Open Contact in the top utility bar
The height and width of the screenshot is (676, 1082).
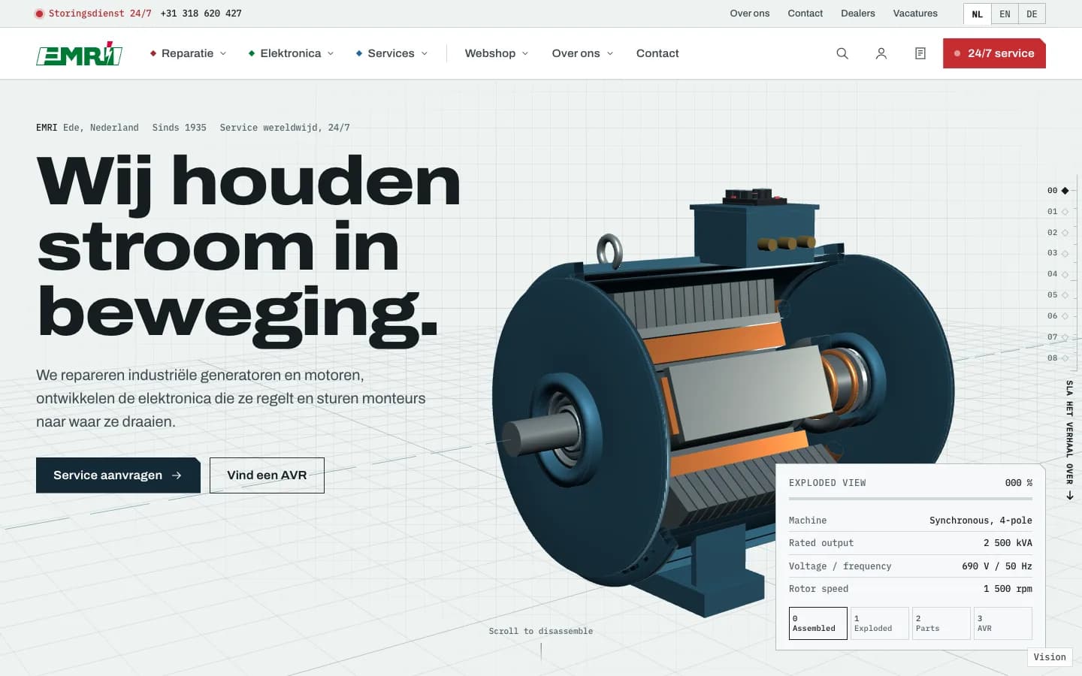(x=805, y=14)
